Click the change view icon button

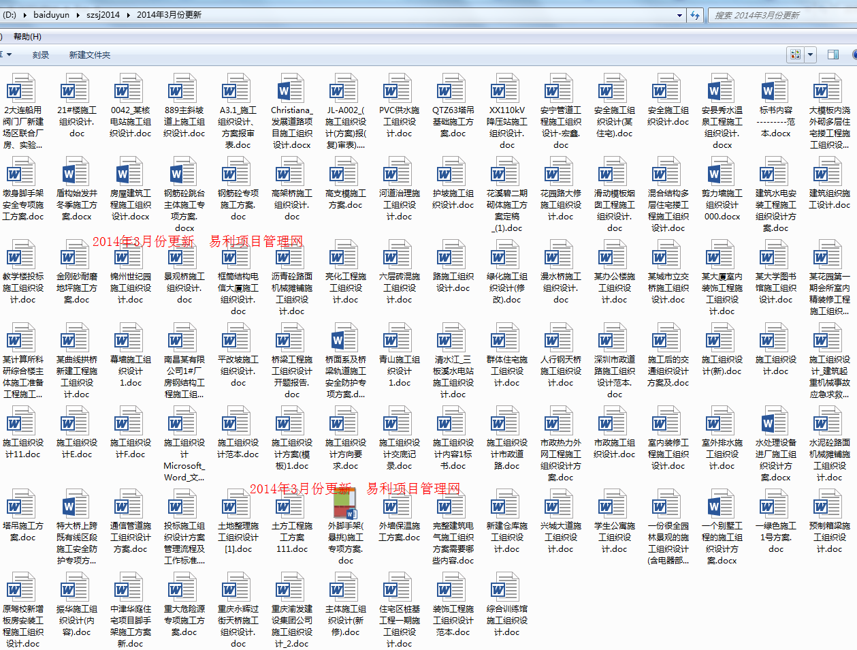click(x=795, y=55)
